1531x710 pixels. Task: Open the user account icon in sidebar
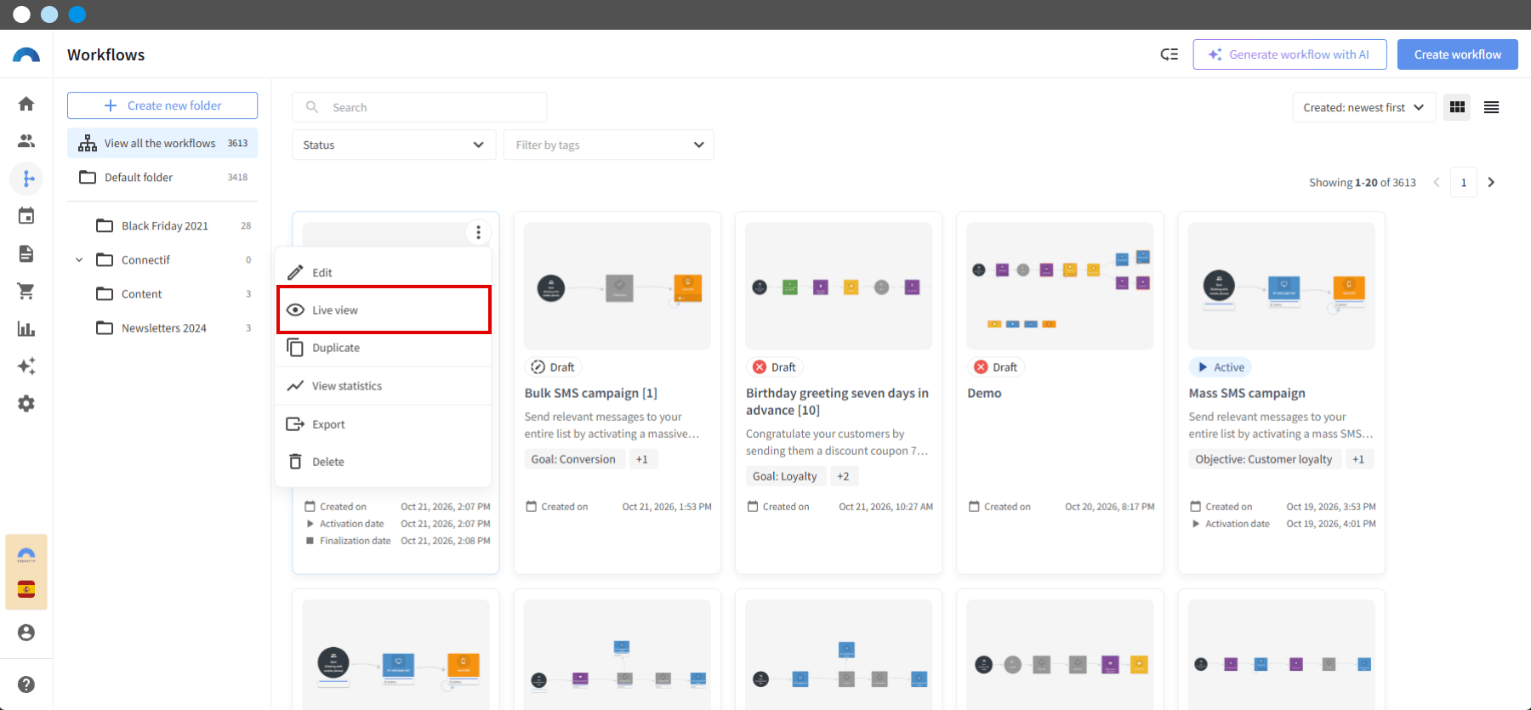pyautogui.click(x=26, y=633)
